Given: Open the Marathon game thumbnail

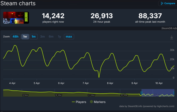Looking at the screenshot, I should click(16, 18).
